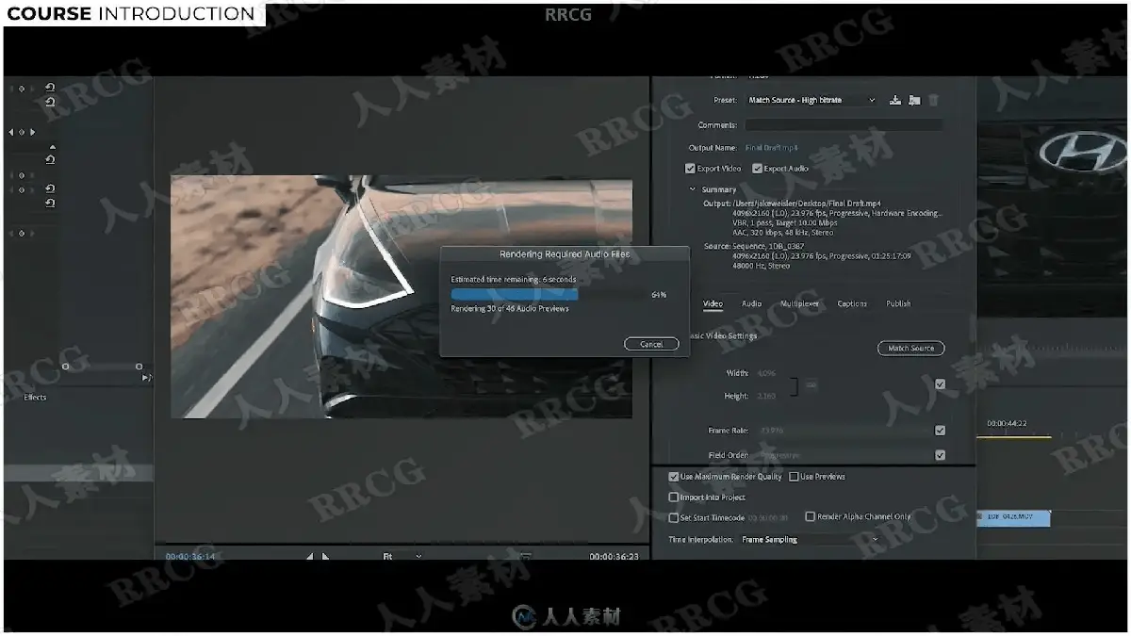Uncheck the Frame Rate match-source checkbox
This screenshot has width=1131, height=636.
pyautogui.click(x=940, y=431)
